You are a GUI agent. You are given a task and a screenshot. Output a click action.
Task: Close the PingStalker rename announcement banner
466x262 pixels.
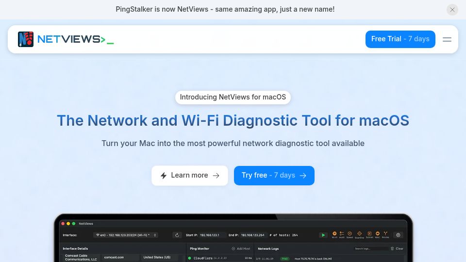452,10
